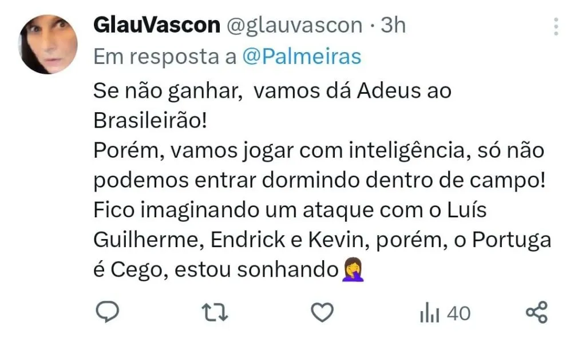The width and height of the screenshot is (586, 342).
Task: Open the tweet via the 3h timestamp
Action: tap(393, 25)
